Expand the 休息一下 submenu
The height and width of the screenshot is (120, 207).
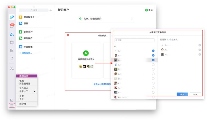click(x=34, y=91)
